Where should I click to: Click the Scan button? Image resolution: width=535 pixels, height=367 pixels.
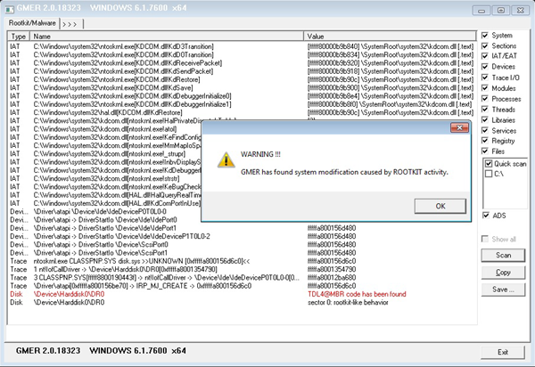pos(503,256)
